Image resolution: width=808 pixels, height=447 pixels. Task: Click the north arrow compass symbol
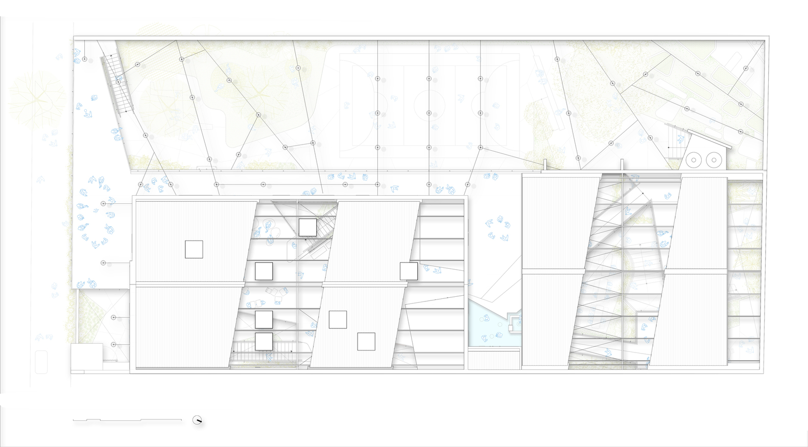[197, 420]
